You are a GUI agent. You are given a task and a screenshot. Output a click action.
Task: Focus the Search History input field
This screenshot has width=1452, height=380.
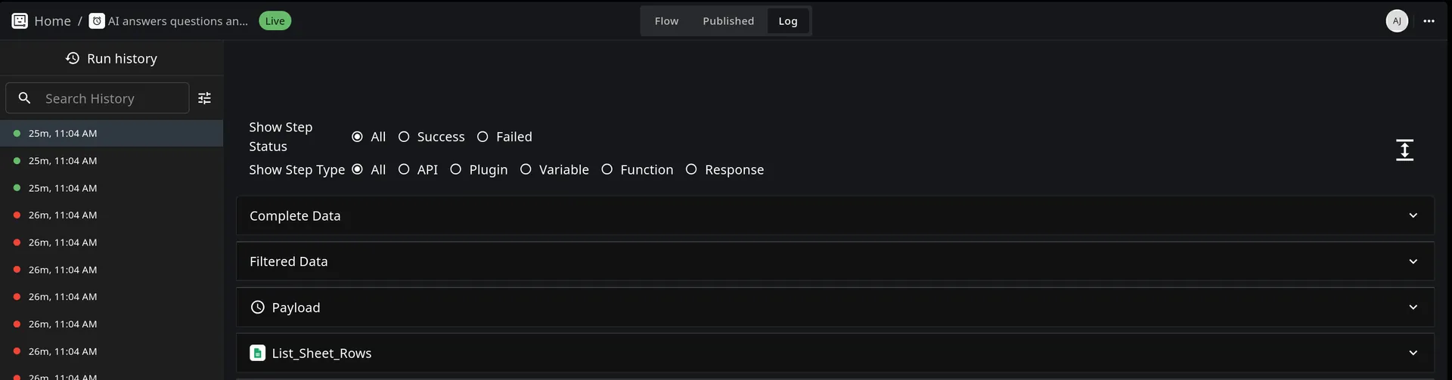[x=98, y=98]
